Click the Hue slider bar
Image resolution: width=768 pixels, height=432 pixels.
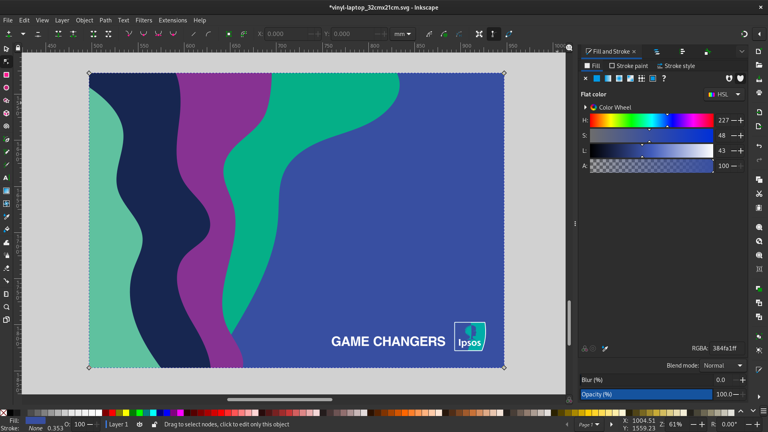651,120
